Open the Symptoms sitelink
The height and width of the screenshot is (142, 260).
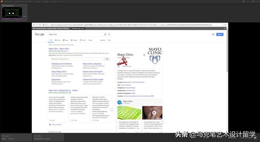[56, 80]
